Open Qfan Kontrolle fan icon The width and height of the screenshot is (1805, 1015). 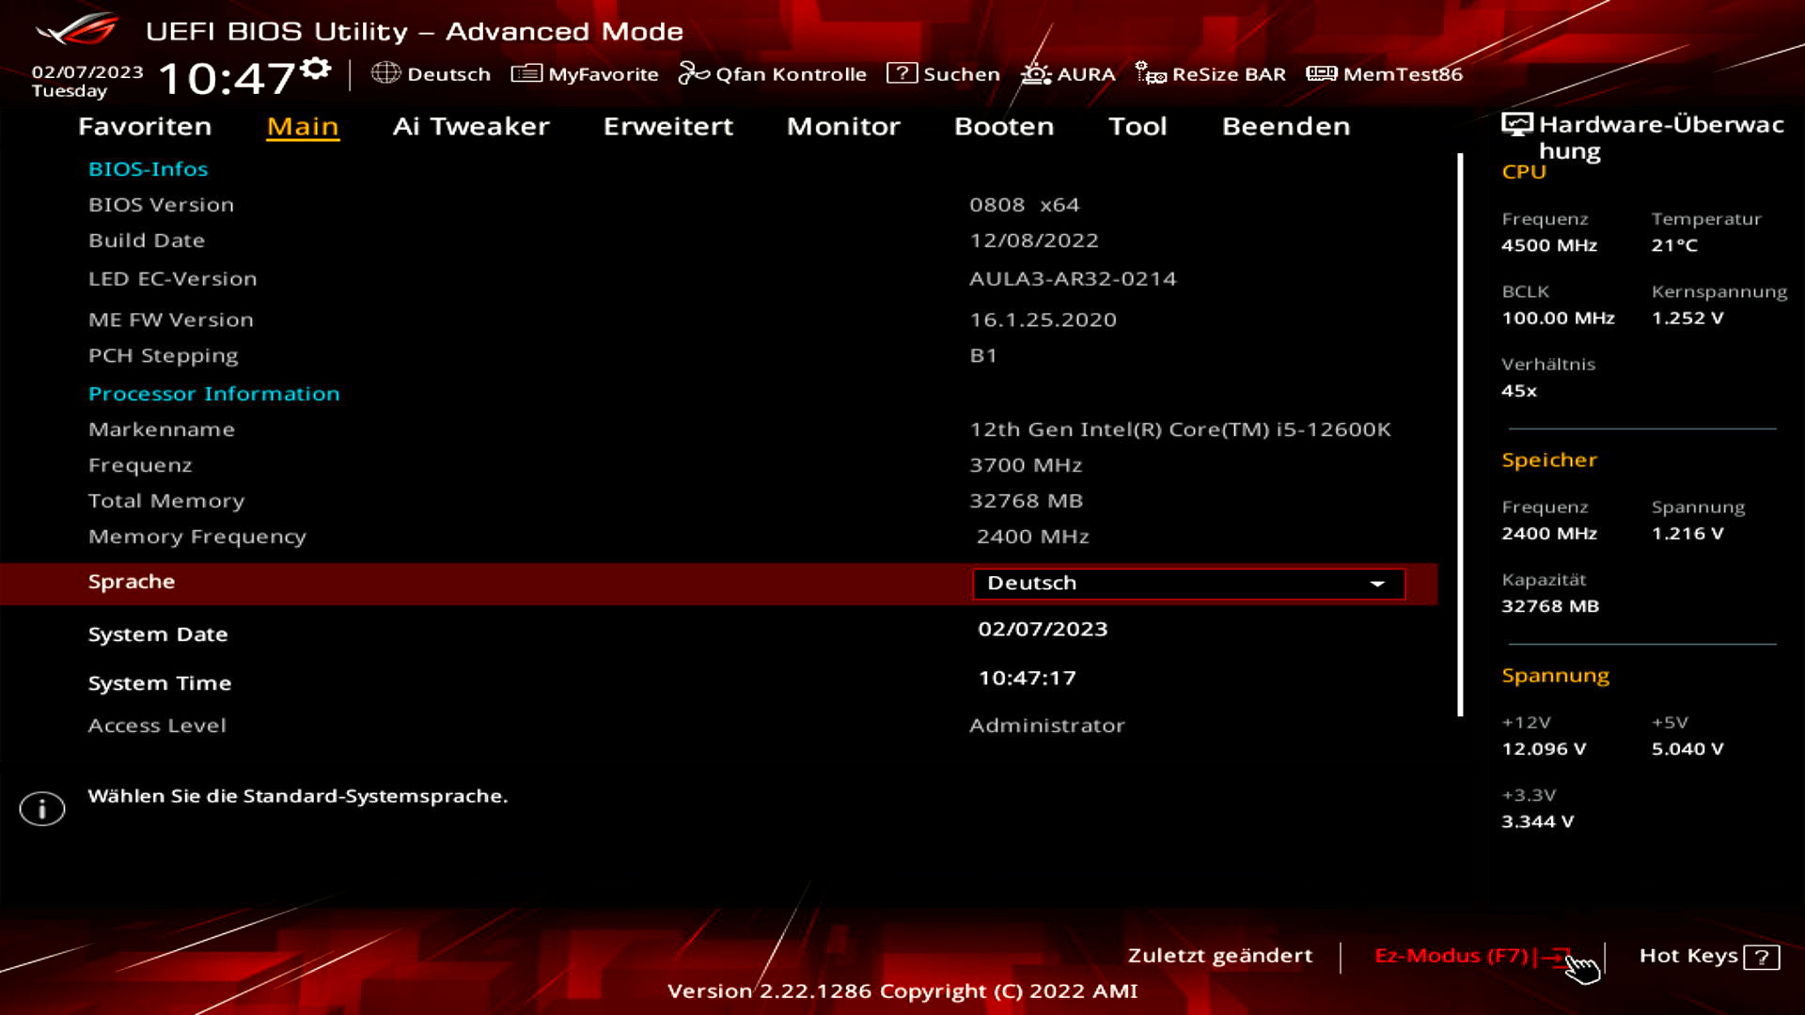694,73
